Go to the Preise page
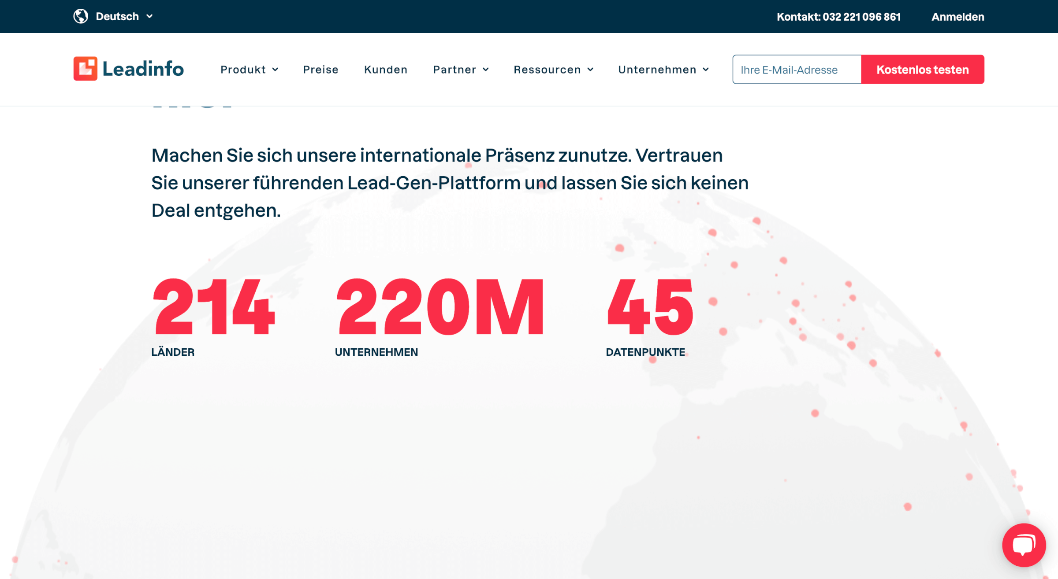 pyautogui.click(x=320, y=70)
